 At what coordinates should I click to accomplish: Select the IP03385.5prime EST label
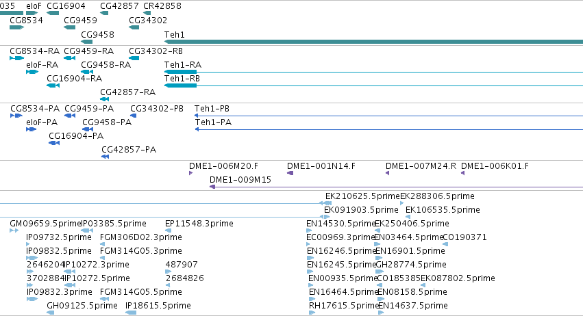[x=114, y=224]
